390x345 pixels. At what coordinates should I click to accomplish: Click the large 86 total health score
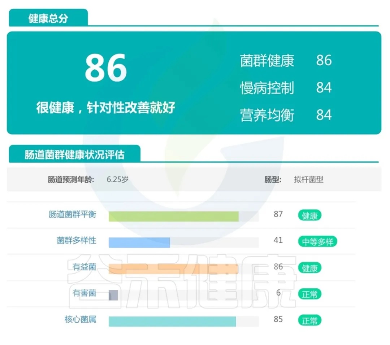106,68
